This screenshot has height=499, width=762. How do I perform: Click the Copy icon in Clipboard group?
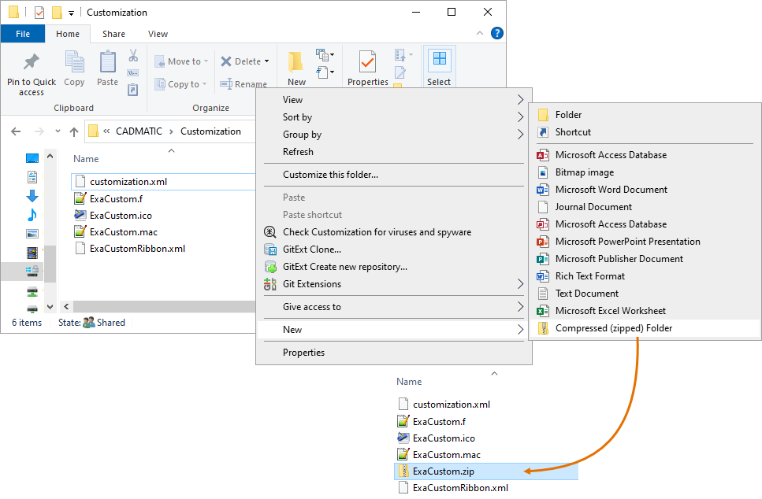[x=74, y=63]
